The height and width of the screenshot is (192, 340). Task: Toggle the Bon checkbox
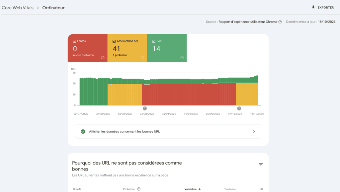(x=154, y=41)
